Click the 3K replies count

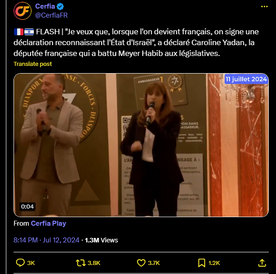tap(31, 263)
